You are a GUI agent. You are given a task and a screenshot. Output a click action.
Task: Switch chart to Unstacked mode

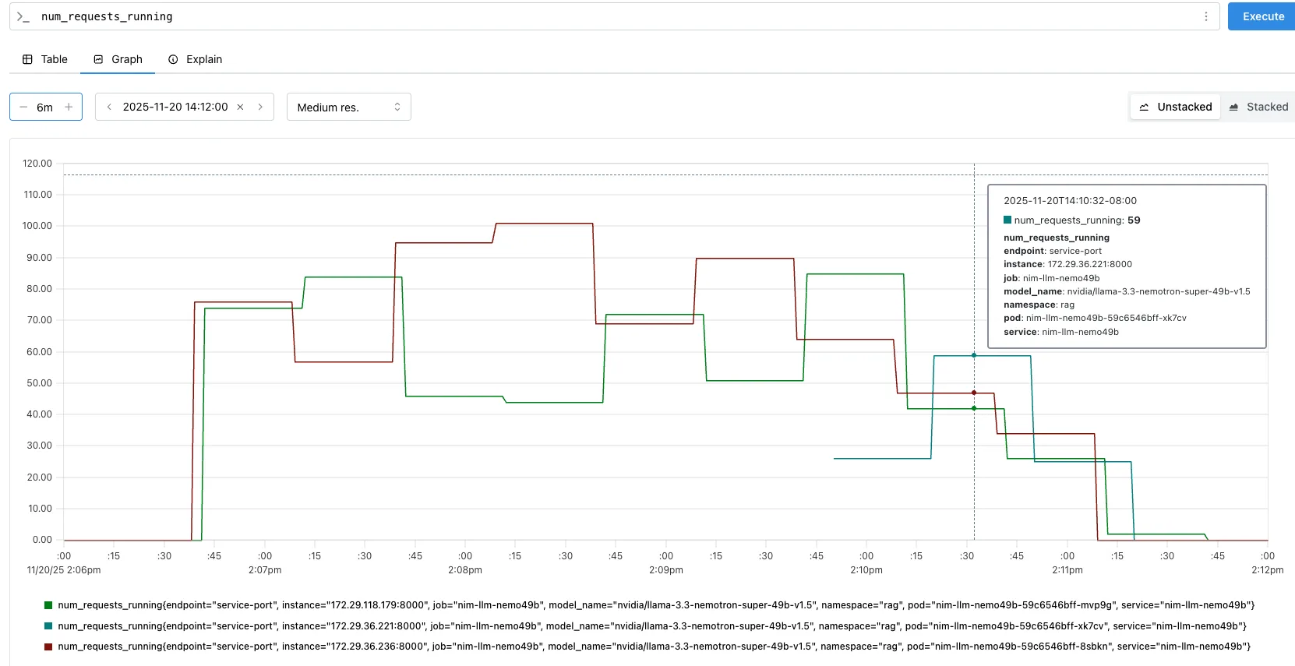coord(1175,107)
